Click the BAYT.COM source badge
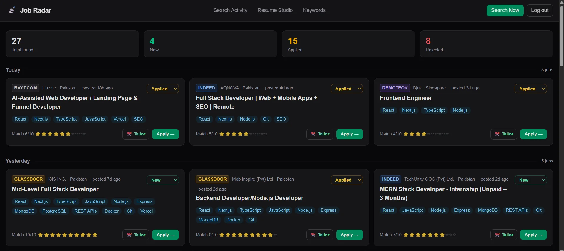The width and height of the screenshot is (564, 251). pyautogui.click(x=26, y=88)
